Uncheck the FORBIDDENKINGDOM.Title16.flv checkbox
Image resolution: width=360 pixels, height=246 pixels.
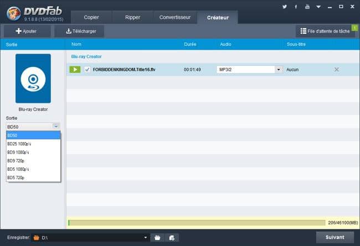coord(87,70)
